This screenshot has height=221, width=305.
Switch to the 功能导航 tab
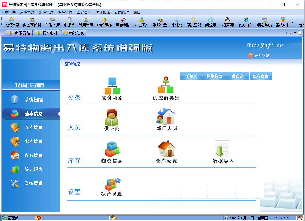click(19, 33)
